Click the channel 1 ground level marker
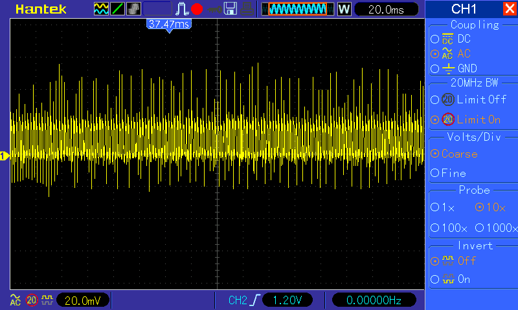518x310 pixels. click(x=5, y=156)
